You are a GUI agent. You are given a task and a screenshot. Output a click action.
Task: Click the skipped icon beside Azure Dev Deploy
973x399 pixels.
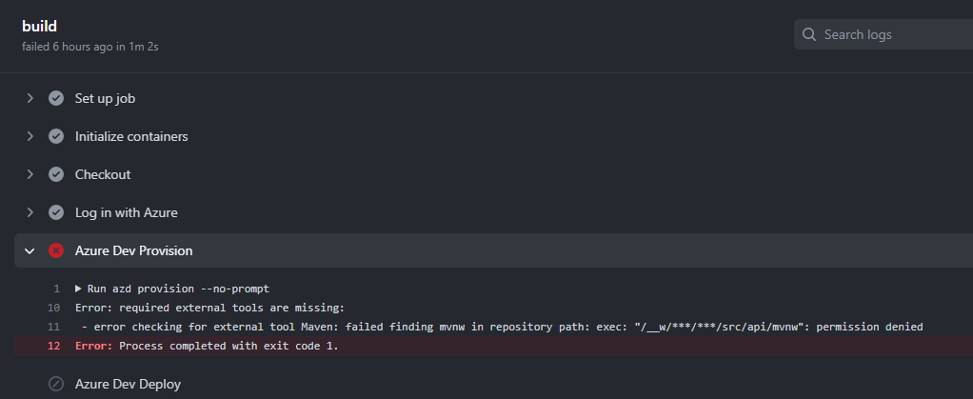(56, 384)
